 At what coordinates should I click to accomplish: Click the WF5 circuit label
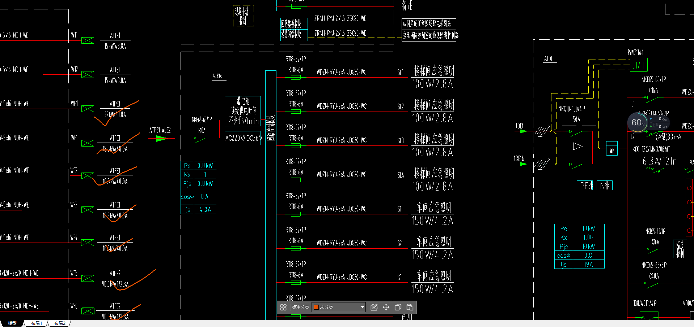[74, 273]
